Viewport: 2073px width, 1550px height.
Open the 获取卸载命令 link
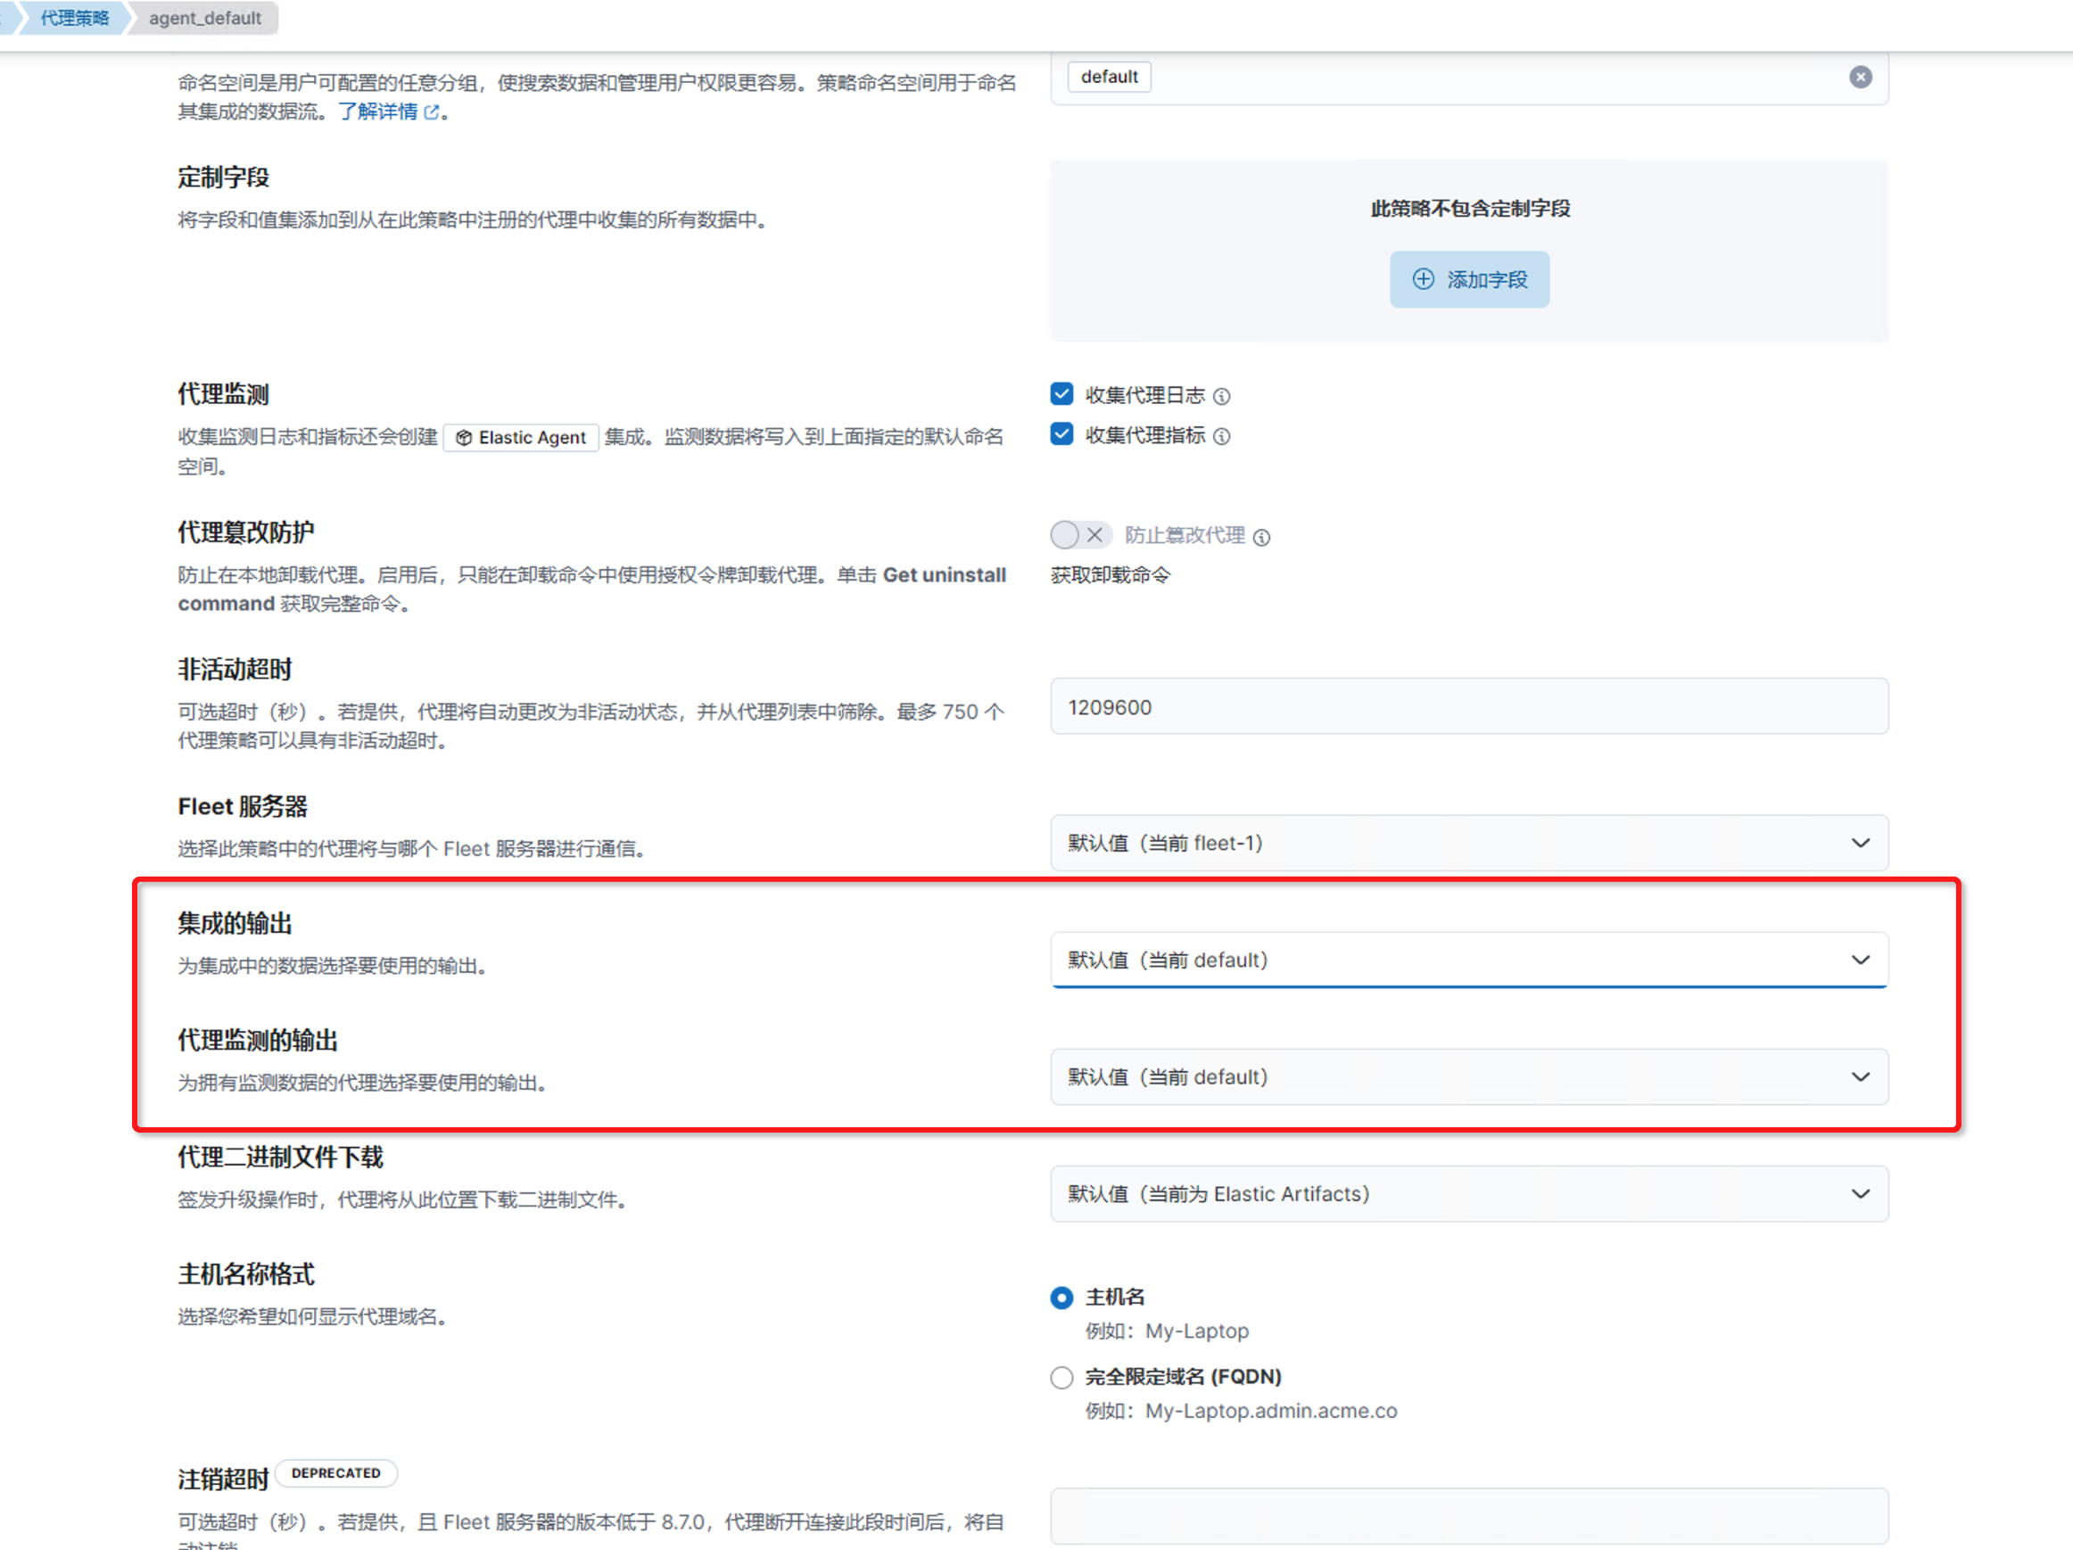coord(1110,575)
